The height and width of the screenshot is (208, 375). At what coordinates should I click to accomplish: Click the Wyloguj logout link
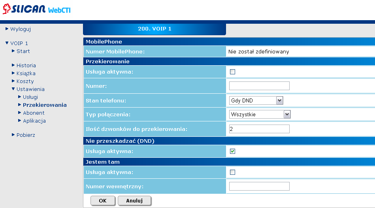(x=21, y=29)
